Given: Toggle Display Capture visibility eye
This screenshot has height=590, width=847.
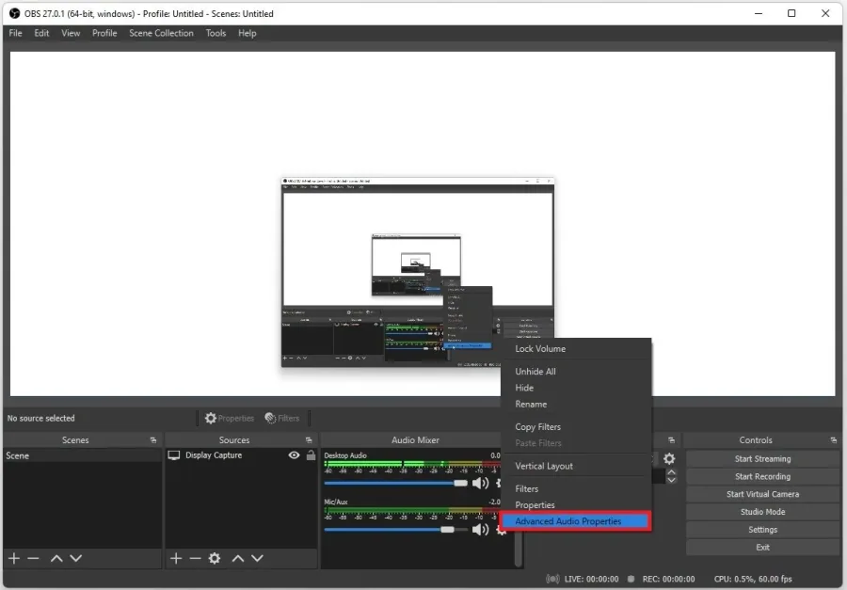Looking at the screenshot, I should (x=294, y=454).
